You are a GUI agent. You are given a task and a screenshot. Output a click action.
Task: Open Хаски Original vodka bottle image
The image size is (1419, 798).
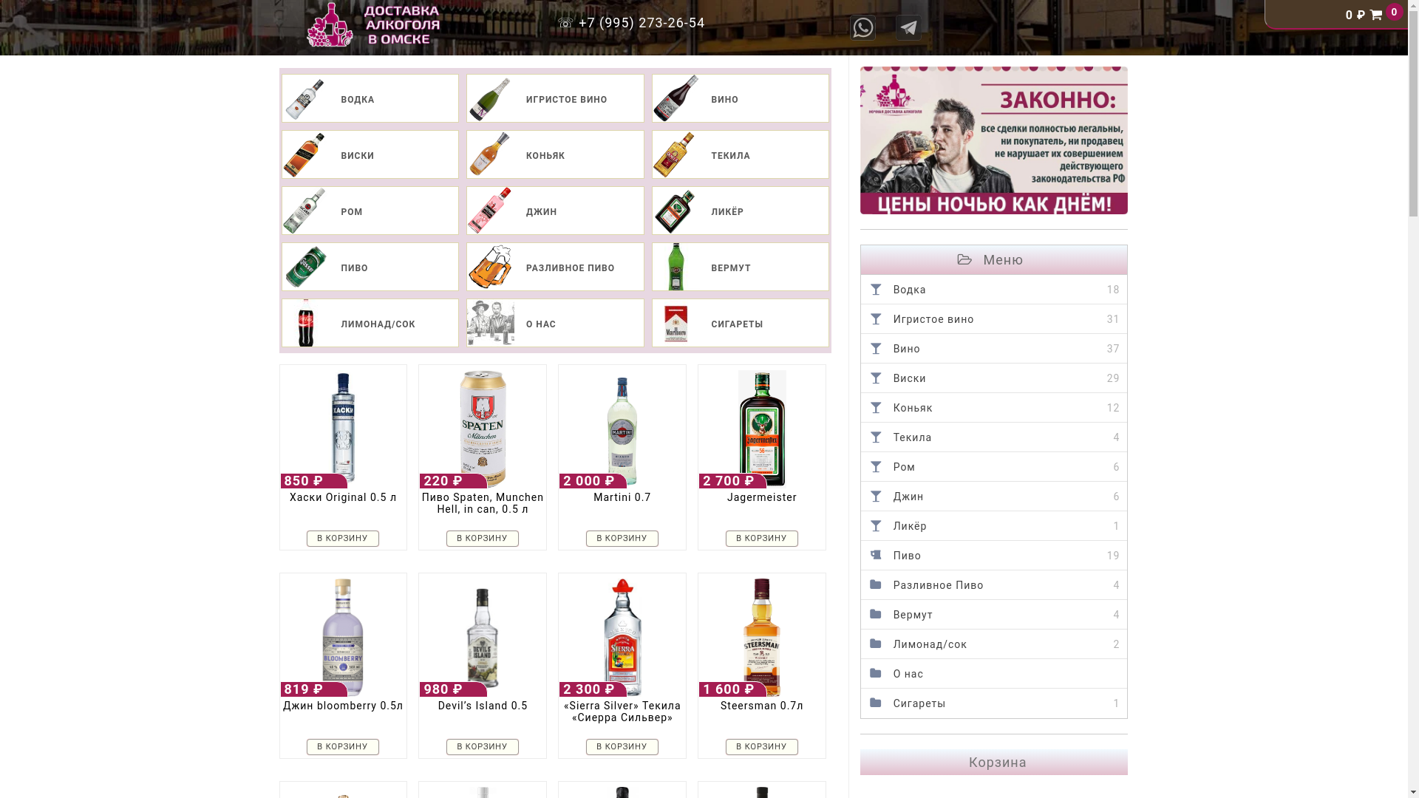pos(343,429)
